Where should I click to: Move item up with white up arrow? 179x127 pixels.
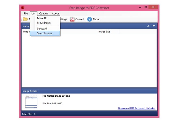pyautogui.click(x=148, y=26)
